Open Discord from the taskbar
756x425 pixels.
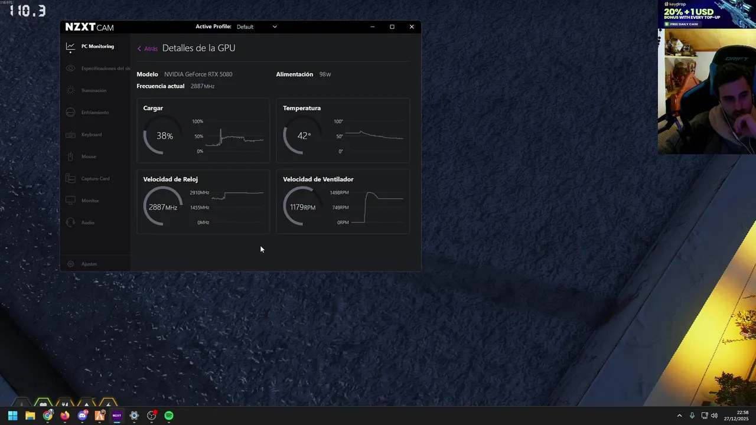[82, 416]
